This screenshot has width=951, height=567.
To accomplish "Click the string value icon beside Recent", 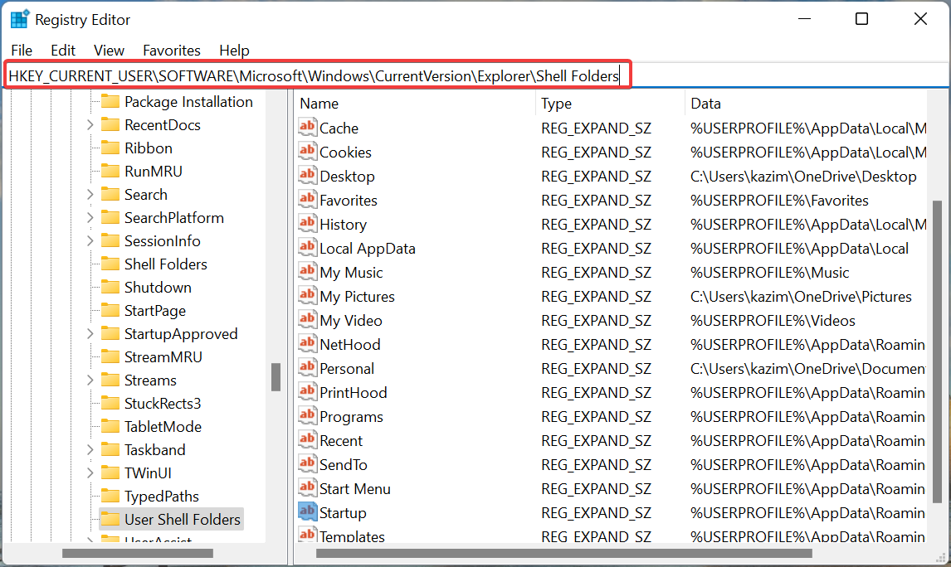I will pyautogui.click(x=308, y=440).
